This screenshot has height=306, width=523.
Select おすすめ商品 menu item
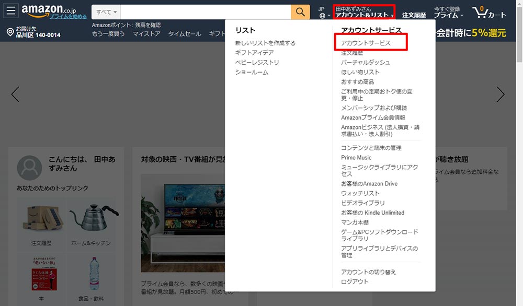point(357,81)
